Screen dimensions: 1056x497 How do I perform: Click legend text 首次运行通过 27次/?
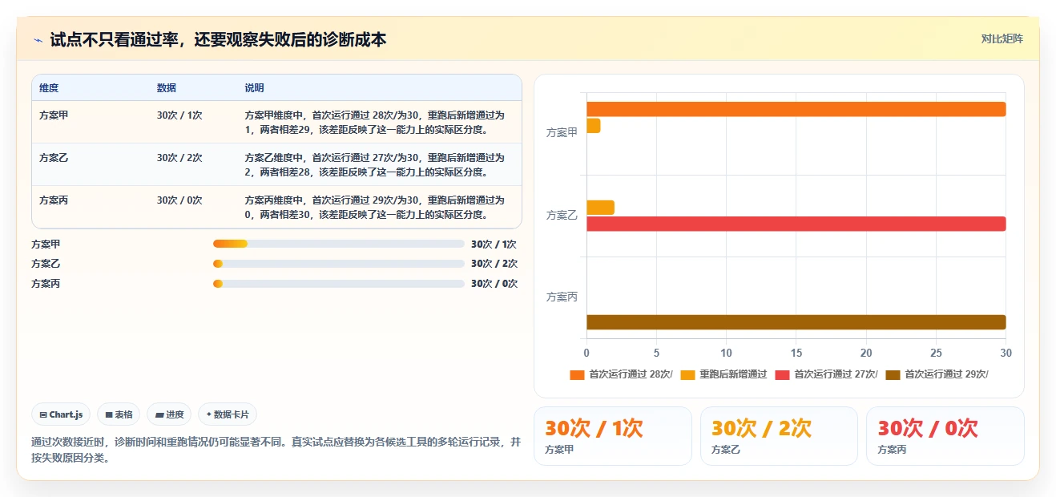[x=836, y=374]
